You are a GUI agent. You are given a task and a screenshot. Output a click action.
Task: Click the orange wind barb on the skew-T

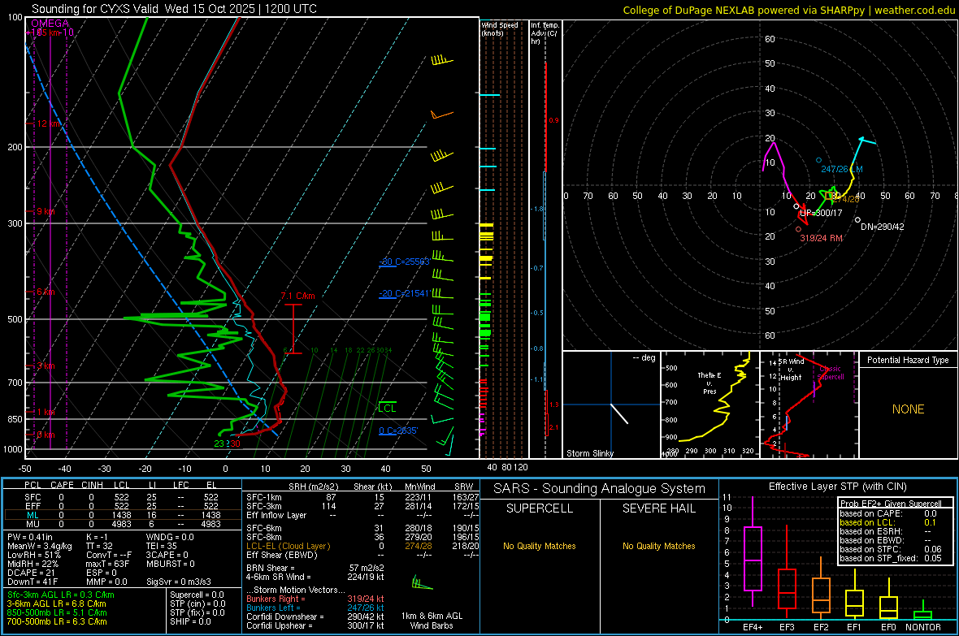[x=441, y=115]
